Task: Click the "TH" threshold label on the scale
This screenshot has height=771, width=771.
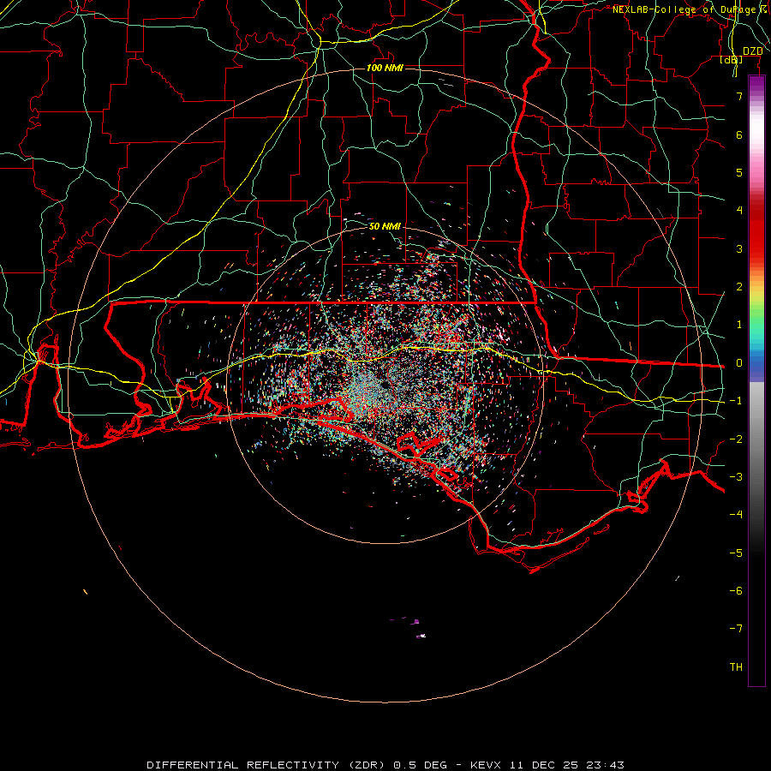Action: (x=736, y=667)
